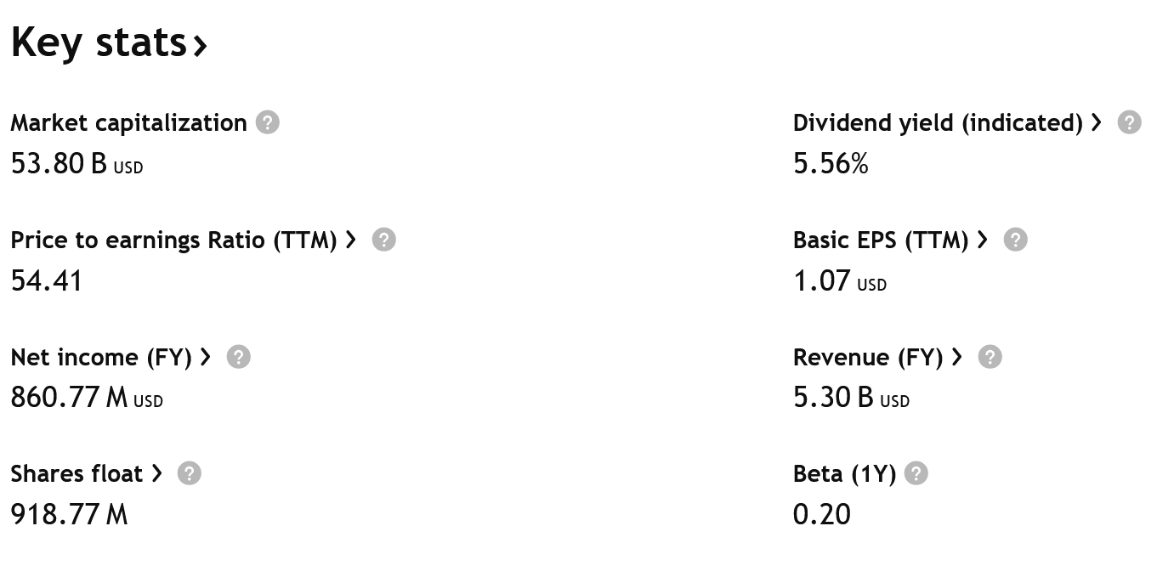
Task: Open the Price to earnings Ratio help icon
Action: click(383, 240)
